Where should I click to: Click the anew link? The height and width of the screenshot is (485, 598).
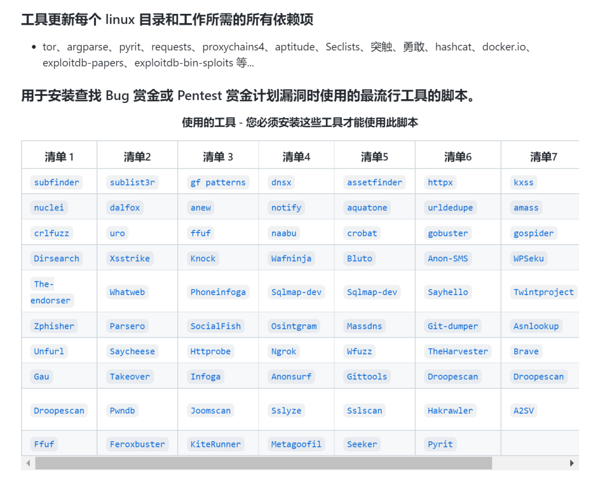coord(200,208)
